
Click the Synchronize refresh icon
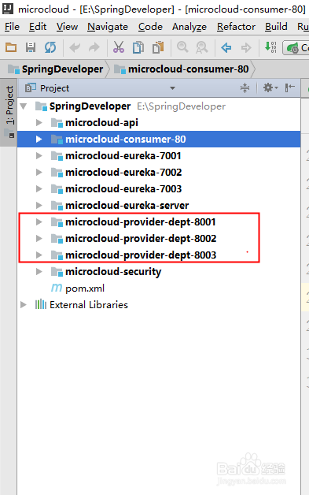50,47
